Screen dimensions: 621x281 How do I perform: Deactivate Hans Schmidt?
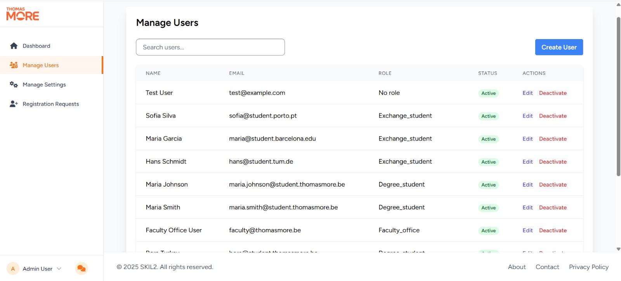tap(553, 161)
